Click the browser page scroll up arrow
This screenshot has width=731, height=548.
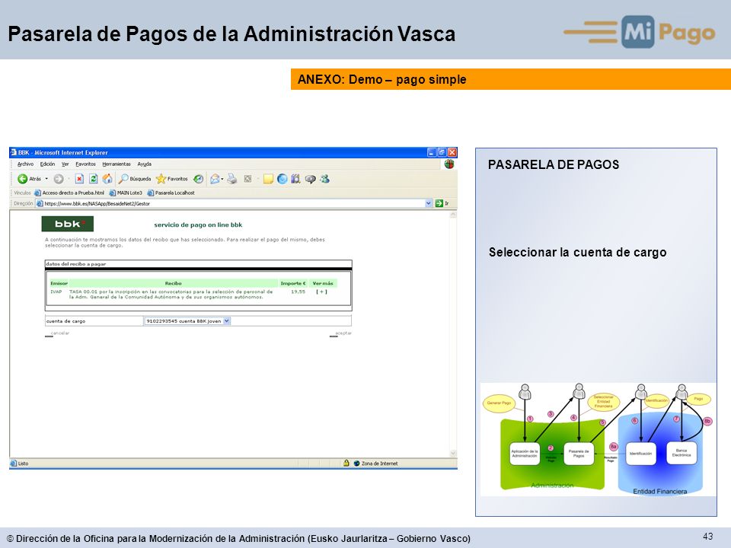click(x=452, y=215)
